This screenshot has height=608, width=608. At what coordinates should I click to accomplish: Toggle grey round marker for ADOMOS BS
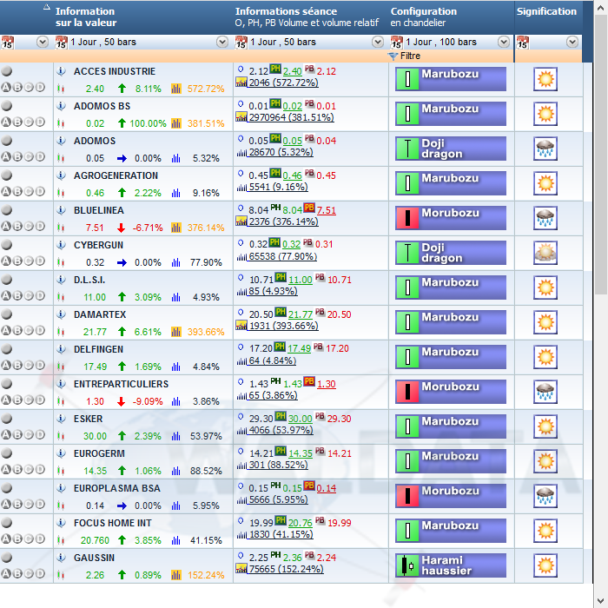pos(7,105)
